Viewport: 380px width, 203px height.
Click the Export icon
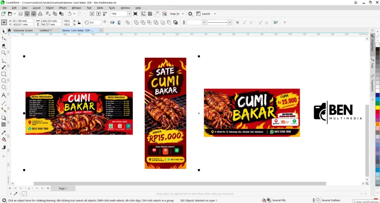click(x=98, y=14)
